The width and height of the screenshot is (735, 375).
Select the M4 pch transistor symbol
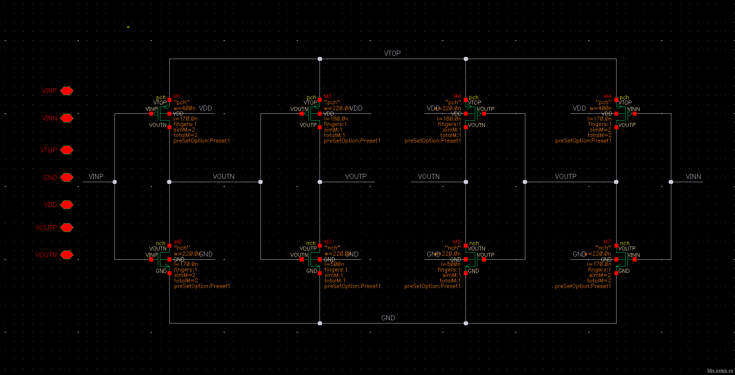click(622, 114)
